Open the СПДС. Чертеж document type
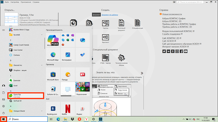Screen dimensions: 218x122 pyautogui.click(x=105, y=59)
